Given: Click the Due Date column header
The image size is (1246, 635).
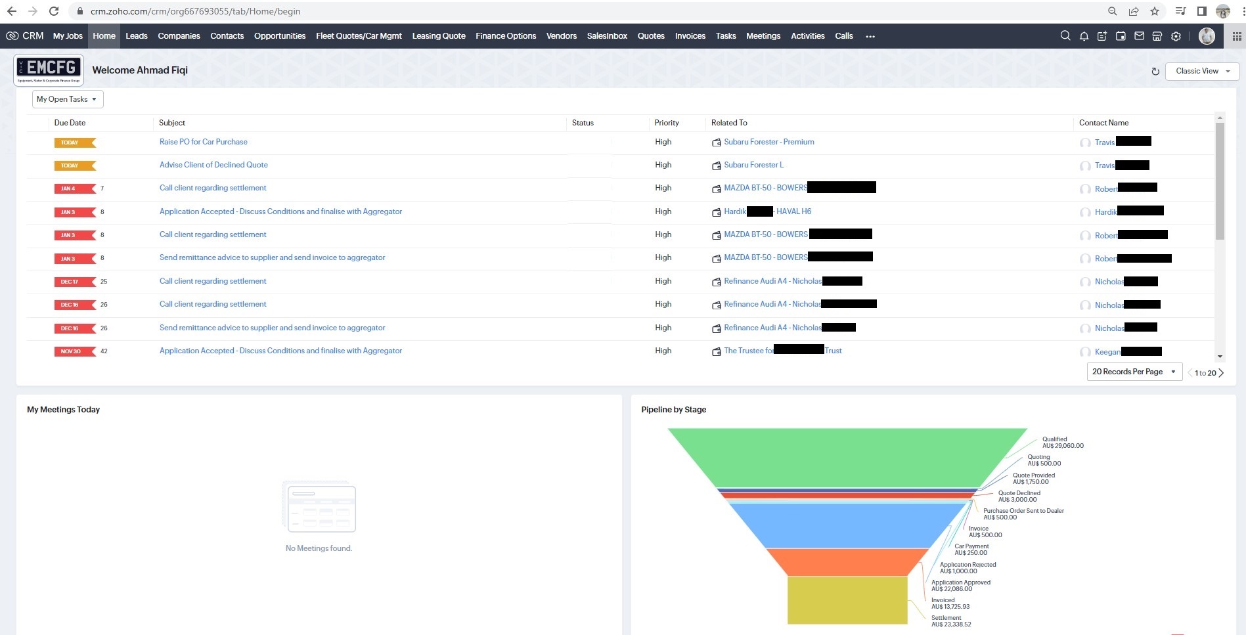Looking at the screenshot, I should click(70, 123).
